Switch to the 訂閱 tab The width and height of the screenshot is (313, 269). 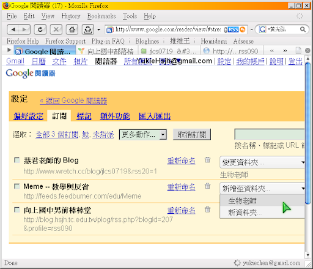click(x=59, y=116)
